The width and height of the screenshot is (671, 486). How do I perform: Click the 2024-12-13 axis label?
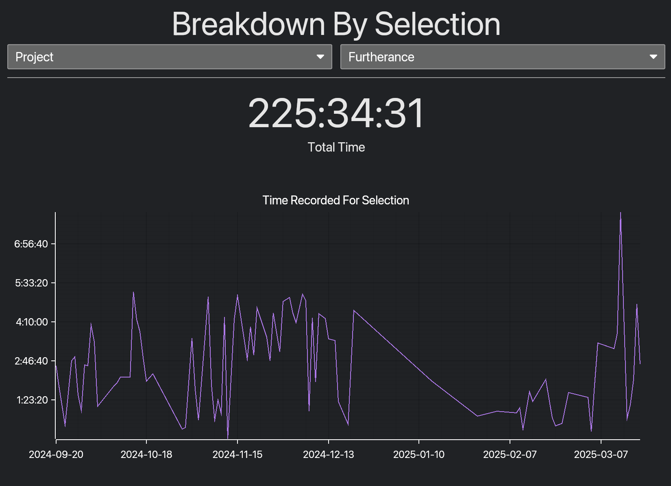pyautogui.click(x=330, y=455)
